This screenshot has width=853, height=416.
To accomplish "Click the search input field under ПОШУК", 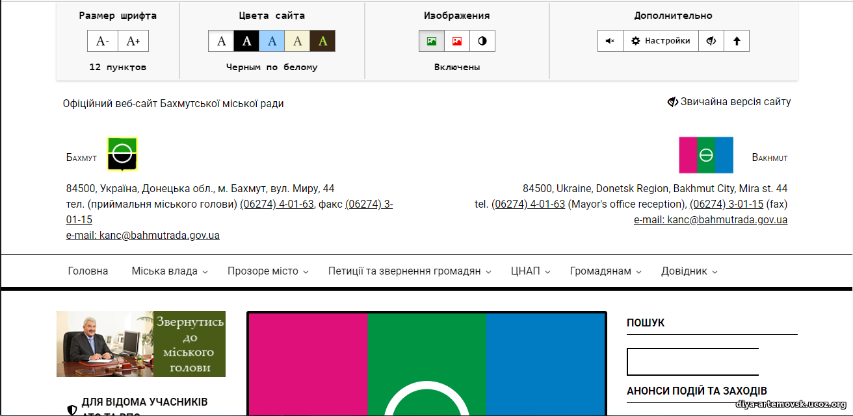I will [x=692, y=361].
